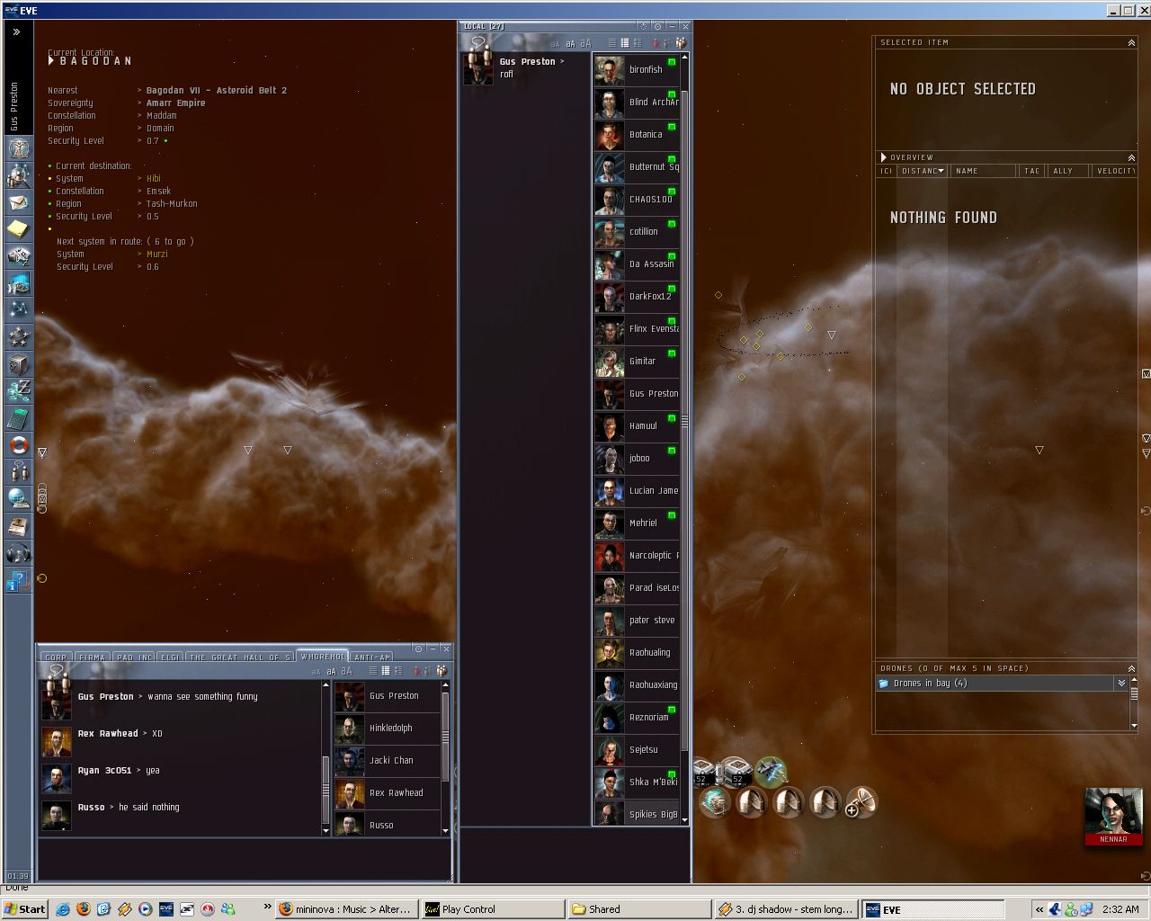The image size is (1151, 921).
Task: Set medium font size in Local chat
Action: pyautogui.click(x=570, y=43)
